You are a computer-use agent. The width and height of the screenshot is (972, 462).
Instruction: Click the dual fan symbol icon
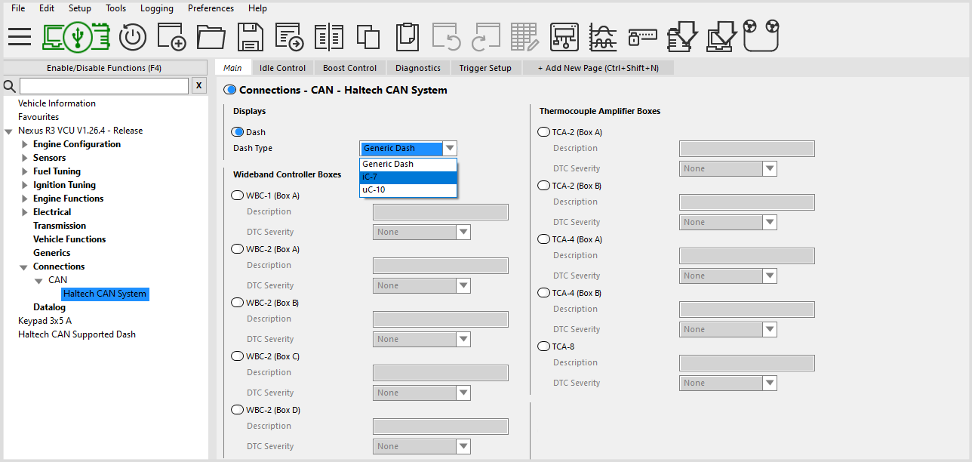pyautogui.click(x=761, y=35)
